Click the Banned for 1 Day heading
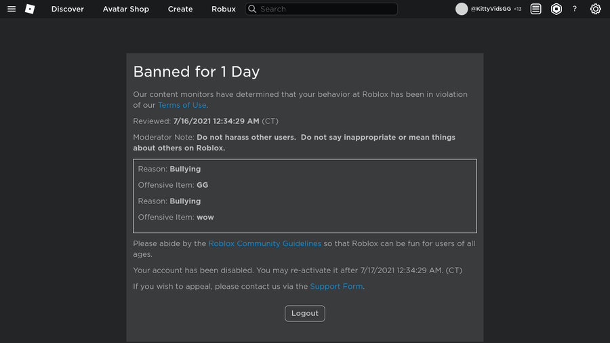Viewport: 610px width, 343px height. pyautogui.click(x=196, y=71)
